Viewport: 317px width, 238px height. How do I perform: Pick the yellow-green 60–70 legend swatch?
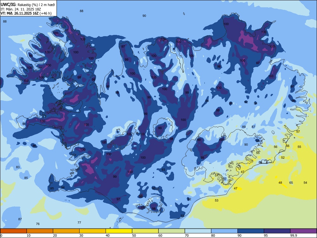coord(171,231)
